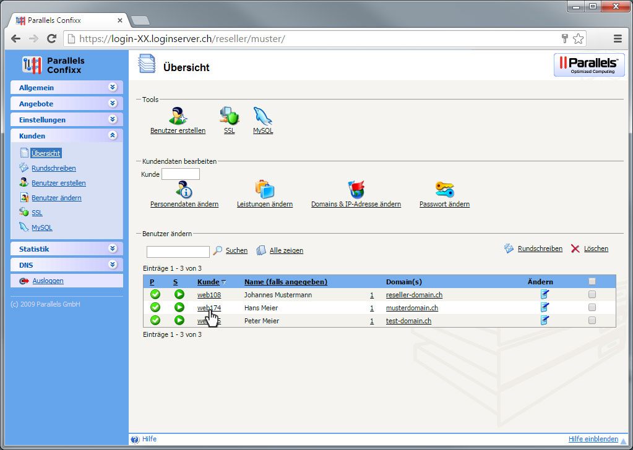The width and height of the screenshot is (633, 450).
Task: Click the Domains & IP-Adresse ändern icon
Action: (x=356, y=190)
